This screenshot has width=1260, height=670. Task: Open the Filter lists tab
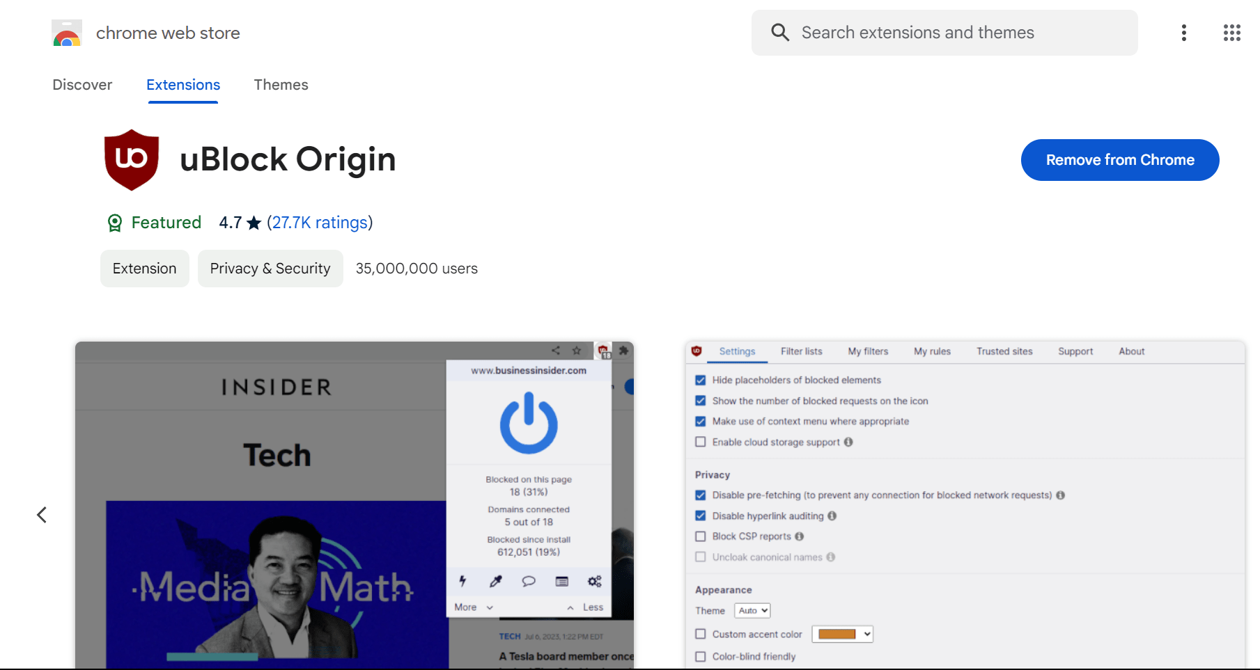pos(802,351)
